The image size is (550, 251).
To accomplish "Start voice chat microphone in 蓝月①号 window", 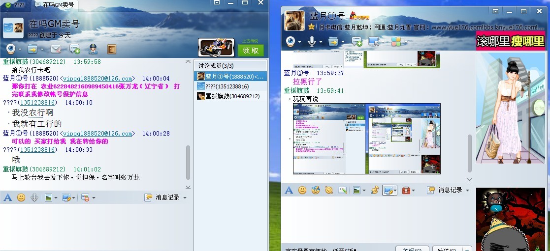I will coord(312,42).
